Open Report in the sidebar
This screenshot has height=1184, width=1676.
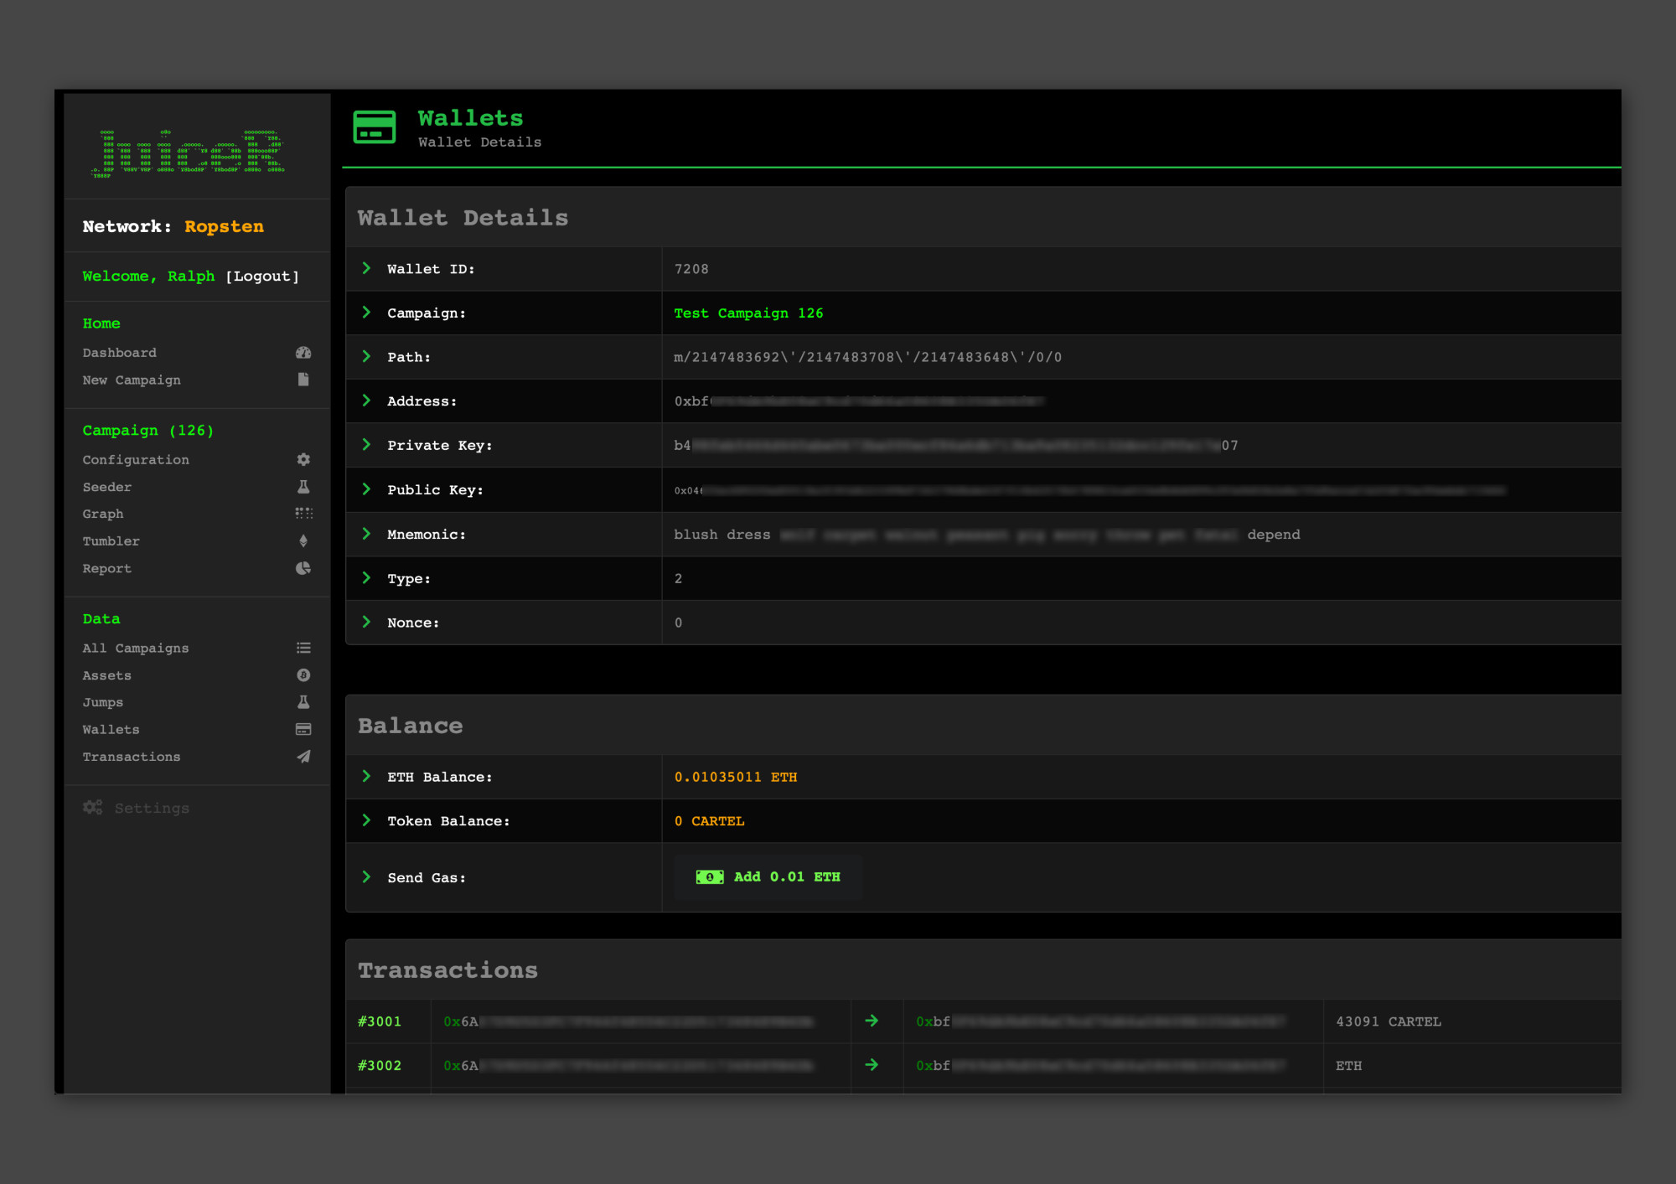(x=107, y=568)
